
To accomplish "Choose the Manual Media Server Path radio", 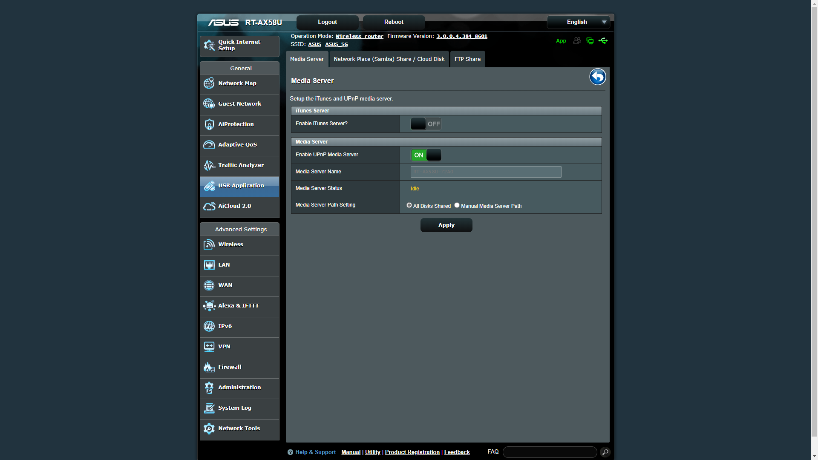I will (457, 205).
